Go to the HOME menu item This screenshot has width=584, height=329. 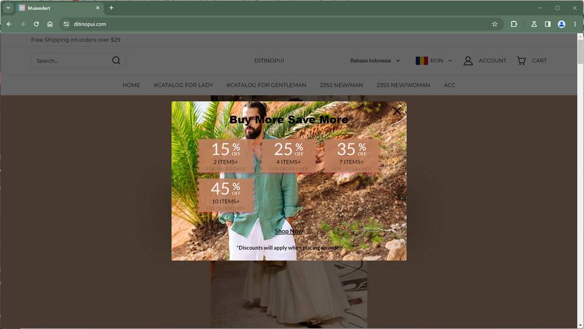coord(131,85)
